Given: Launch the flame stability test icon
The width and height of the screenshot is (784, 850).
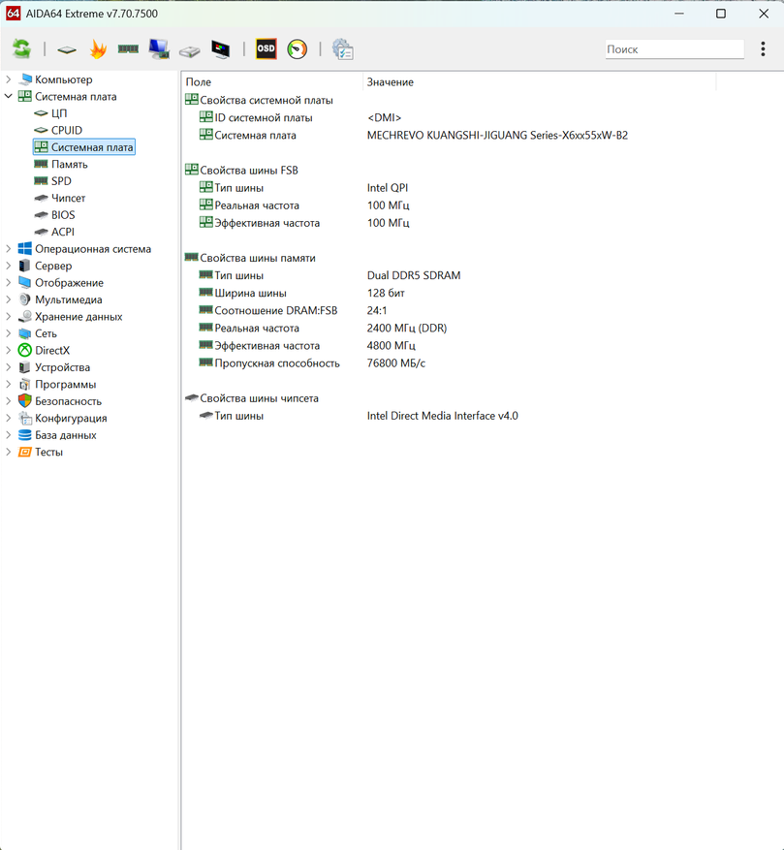Looking at the screenshot, I should (98, 49).
